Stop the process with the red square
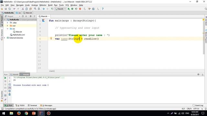Image resolution: width=207 pixels, height=116 pixels. coord(80,9)
